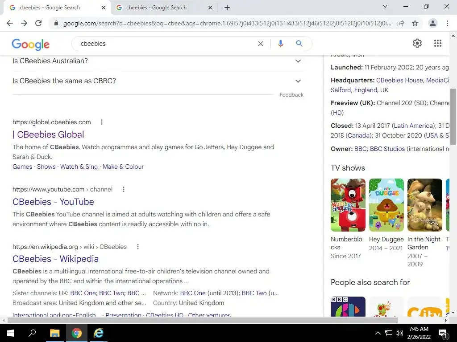
Task: Open the tab search chevron
Action: tap(385, 6)
